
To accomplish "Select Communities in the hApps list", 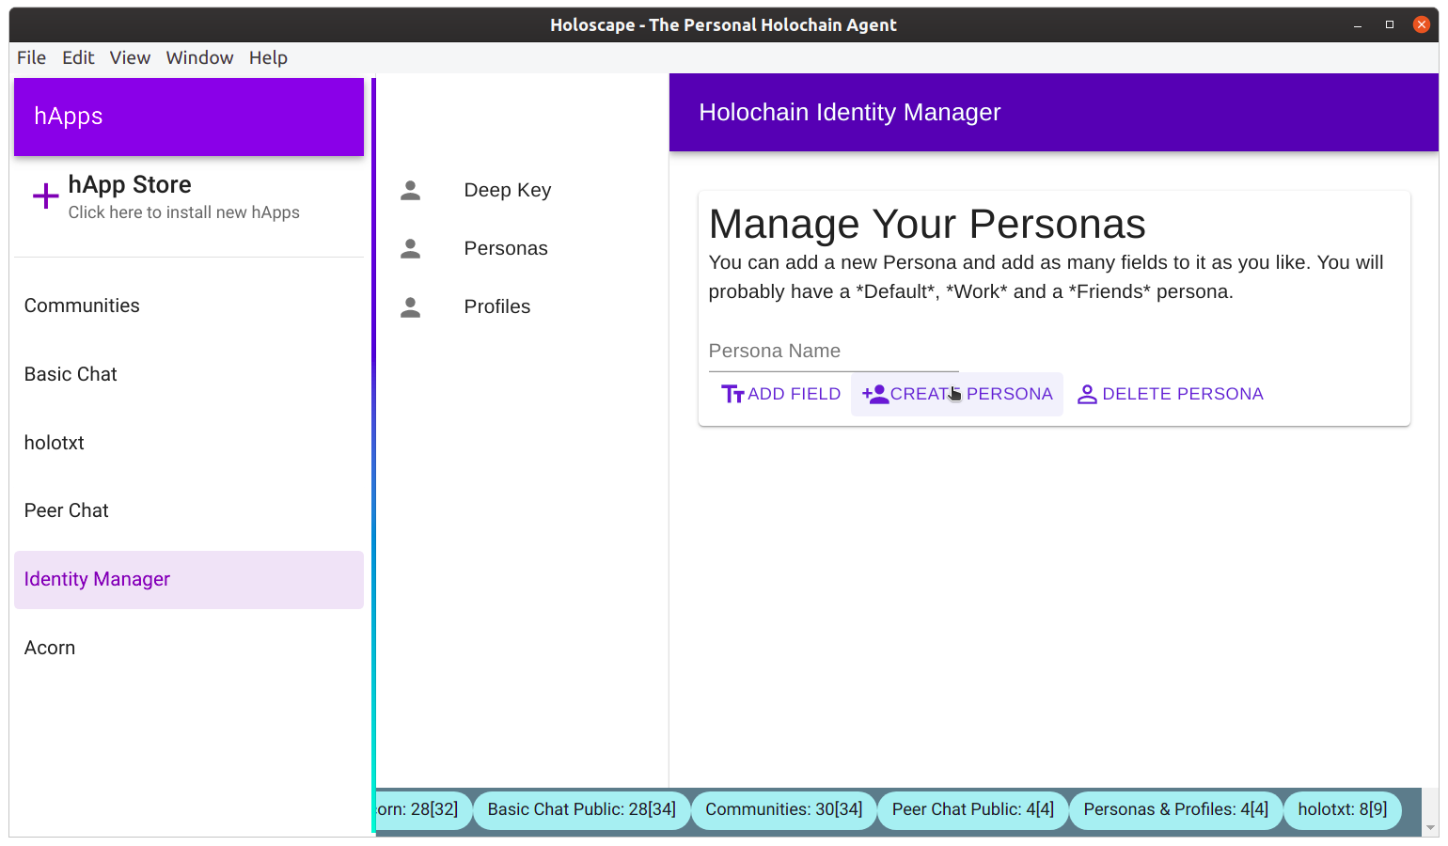I will click(x=189, y=305).
